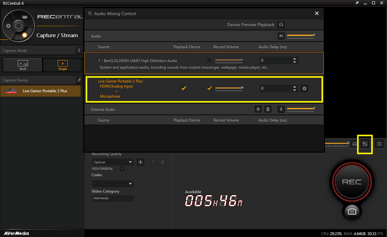
Task: Decrease Live Gamer Portable audio delay
Action: 295,90
